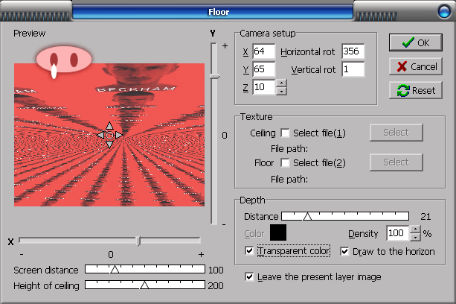Click left arrow of preview move control
Viewport: 456px width, 304px height.
(100, 135)
